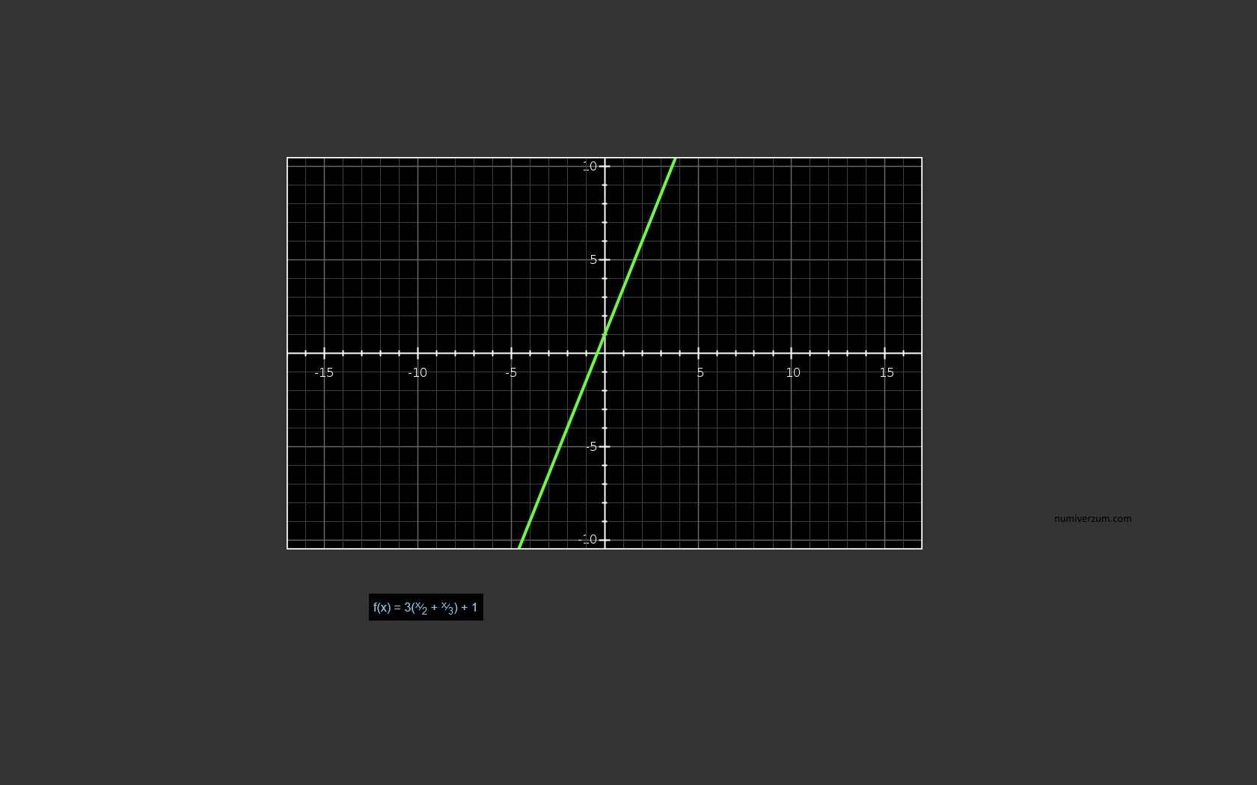
Task: Click the 5 label on the y-axis
Action: 593,259
